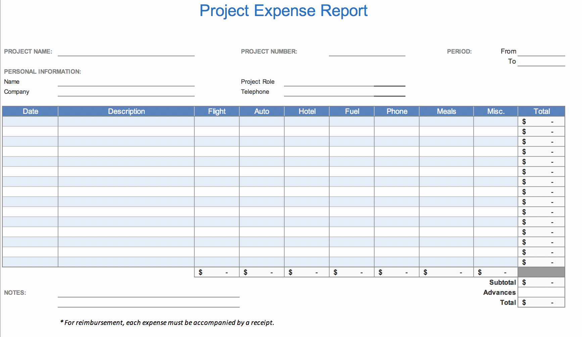Click the Flight column sum cell
Image resolution: width=582 pixels, height=337 pixels.
click(217, 272)
